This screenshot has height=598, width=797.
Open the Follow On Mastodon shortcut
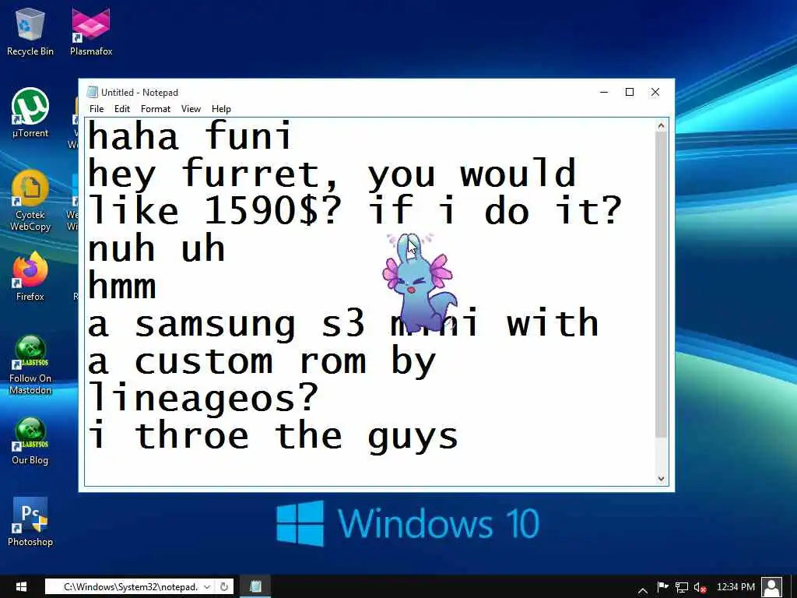(x=30, y=365)
